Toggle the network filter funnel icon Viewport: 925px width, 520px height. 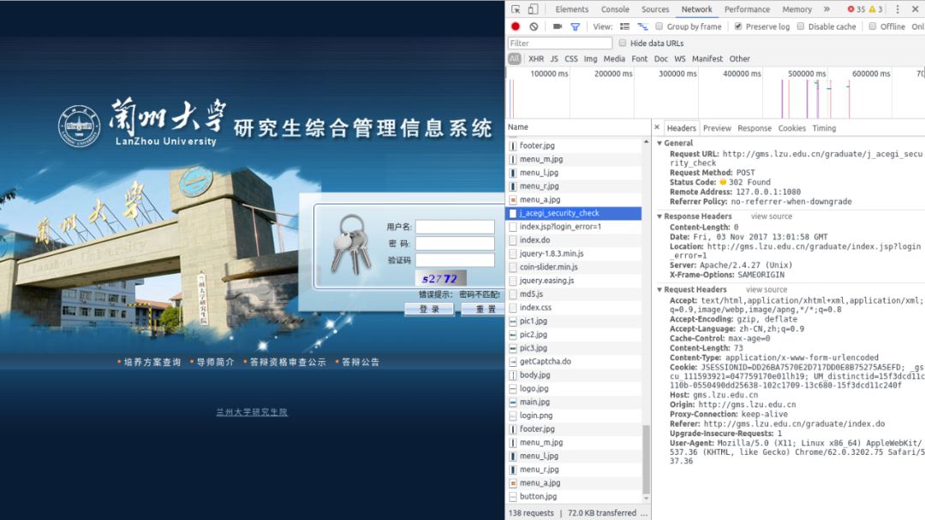576,27
